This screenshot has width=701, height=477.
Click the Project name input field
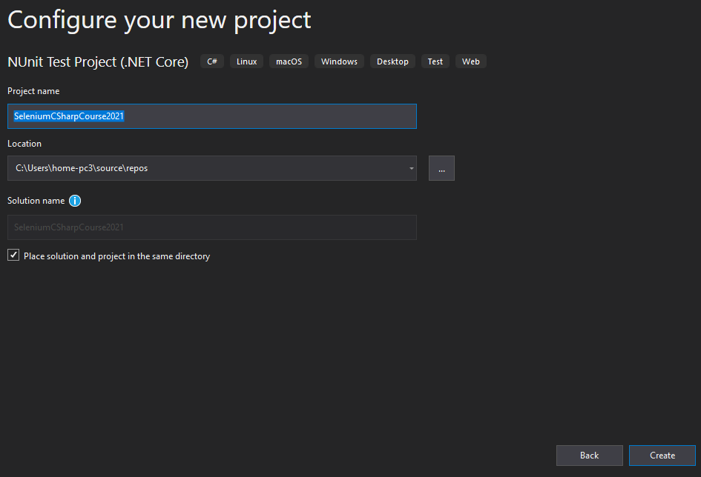point(212,116)
